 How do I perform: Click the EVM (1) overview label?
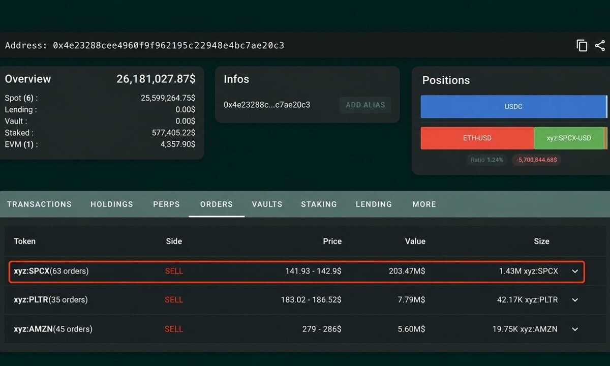[21, 144]
